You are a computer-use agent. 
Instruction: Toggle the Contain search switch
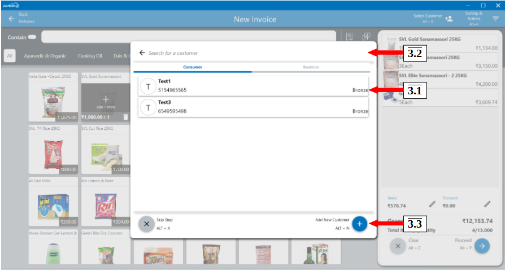(x=32, y=37)
